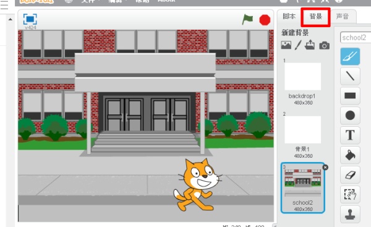Stop the project with red stop button
The width and height of the screenshot is (371, 227).
pos(265,20)
